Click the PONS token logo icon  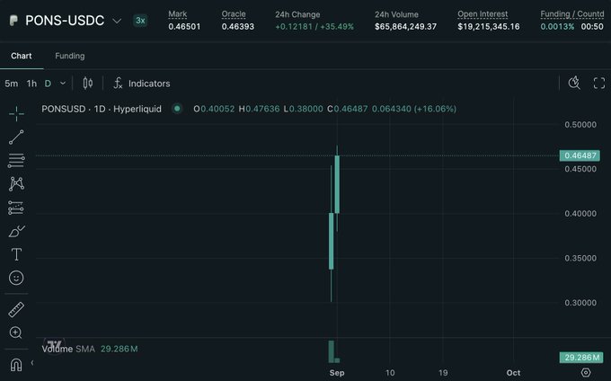click(x=13, y=21)
